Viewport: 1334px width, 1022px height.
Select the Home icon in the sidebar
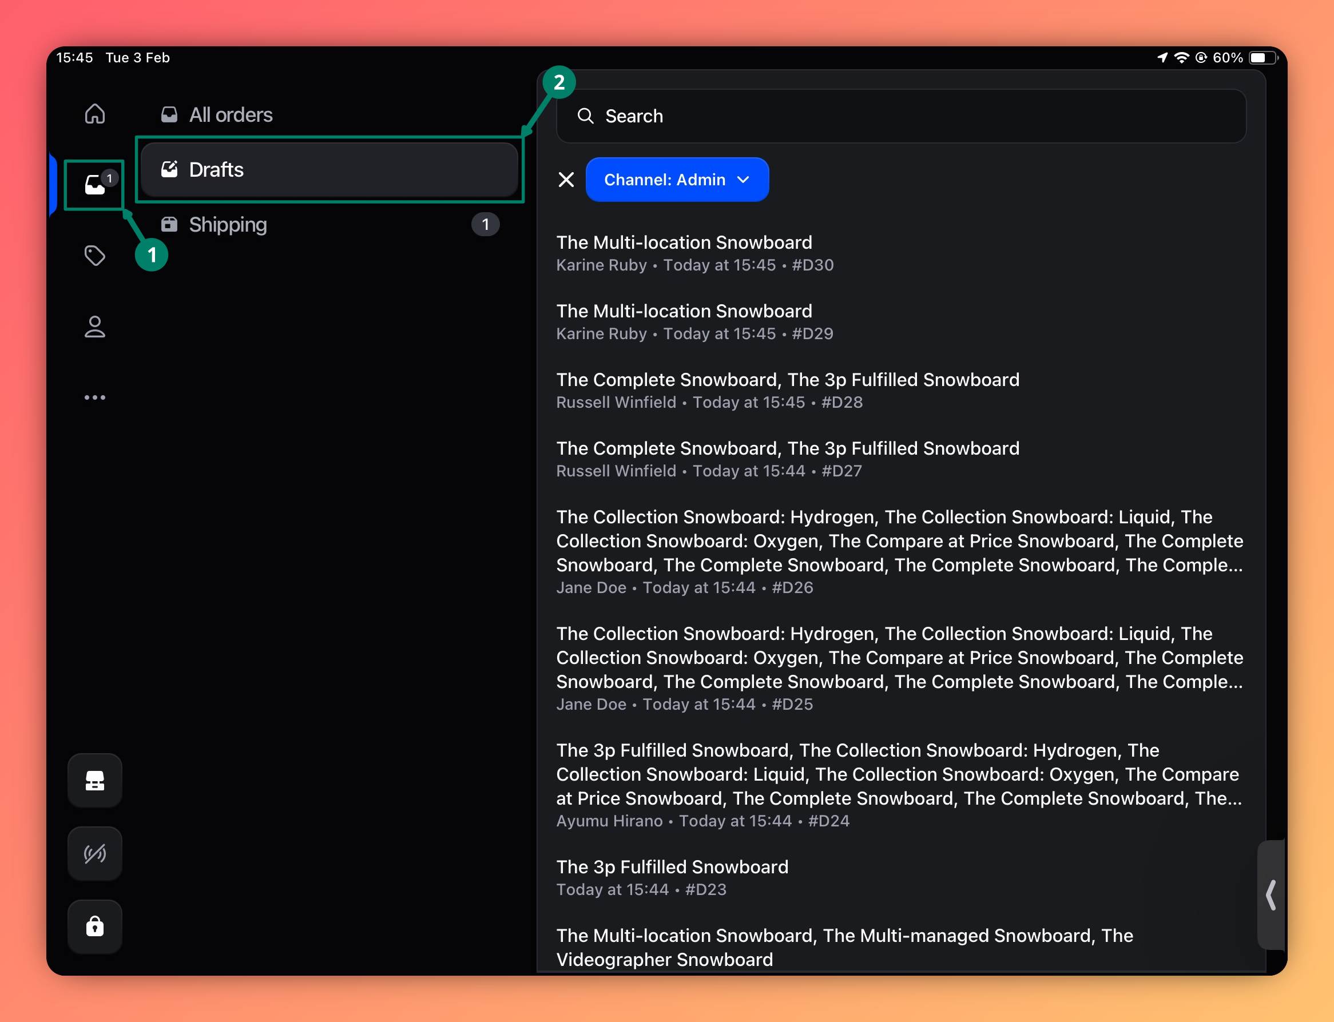(95, 114)
